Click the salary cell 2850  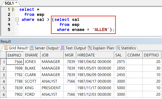(120, 68)
